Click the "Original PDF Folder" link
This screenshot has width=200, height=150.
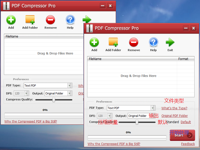point(175,116)
